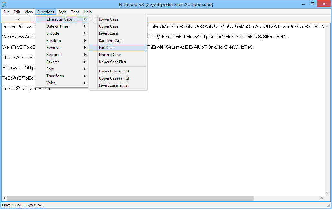Choose Upper Case from submenu

(x=117, y=26)
